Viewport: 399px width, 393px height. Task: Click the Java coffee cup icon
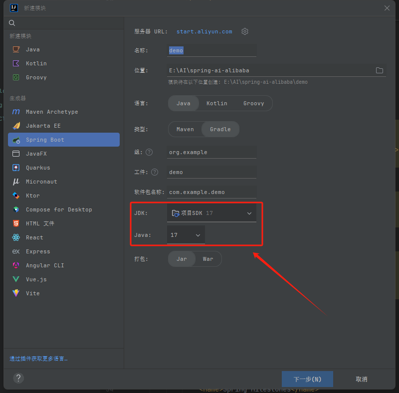(x=16, y=49)
